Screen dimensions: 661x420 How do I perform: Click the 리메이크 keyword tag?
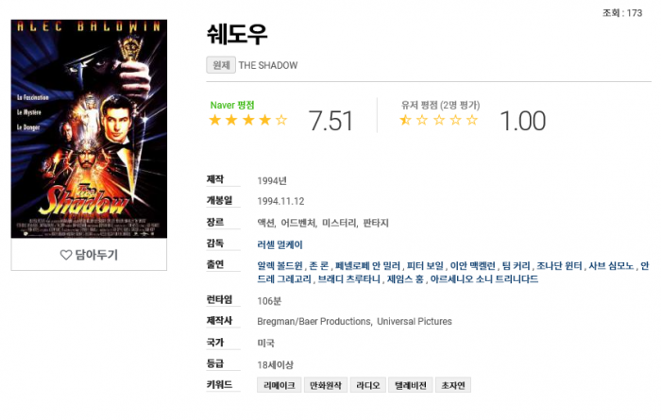pos(278,386)
